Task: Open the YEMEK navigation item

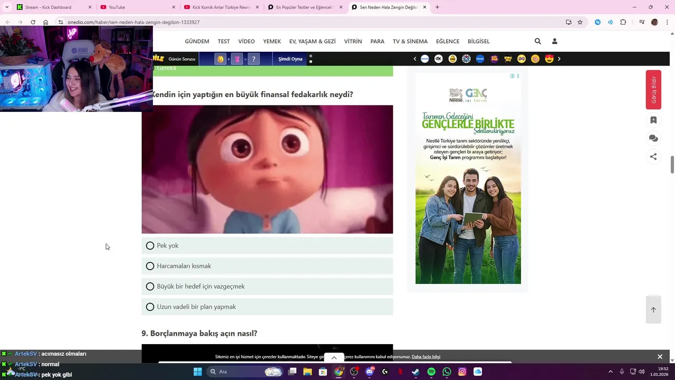Action: [272, 41]
